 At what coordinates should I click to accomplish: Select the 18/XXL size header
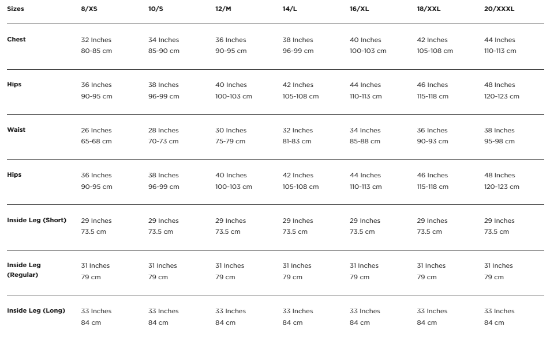(429, 9)
